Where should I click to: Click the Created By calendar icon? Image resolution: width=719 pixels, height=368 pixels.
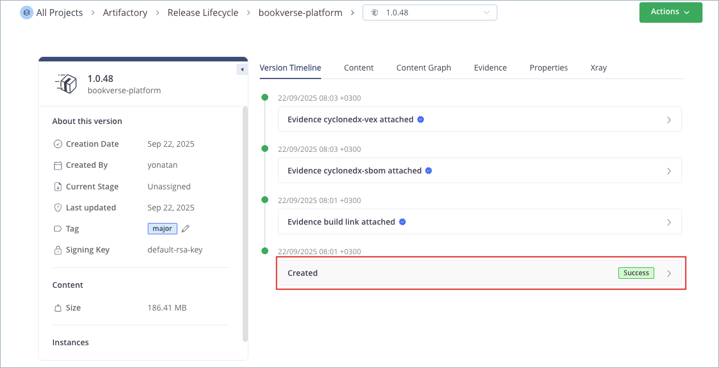point(57,165)
